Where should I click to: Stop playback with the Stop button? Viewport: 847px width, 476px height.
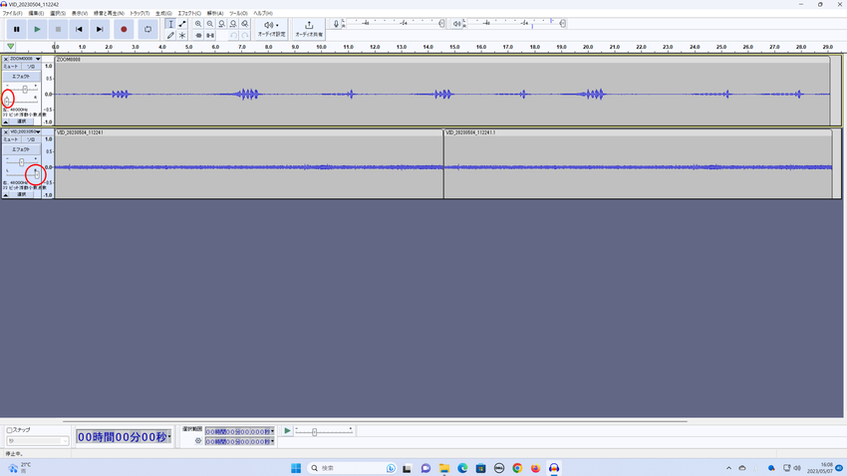58,29
